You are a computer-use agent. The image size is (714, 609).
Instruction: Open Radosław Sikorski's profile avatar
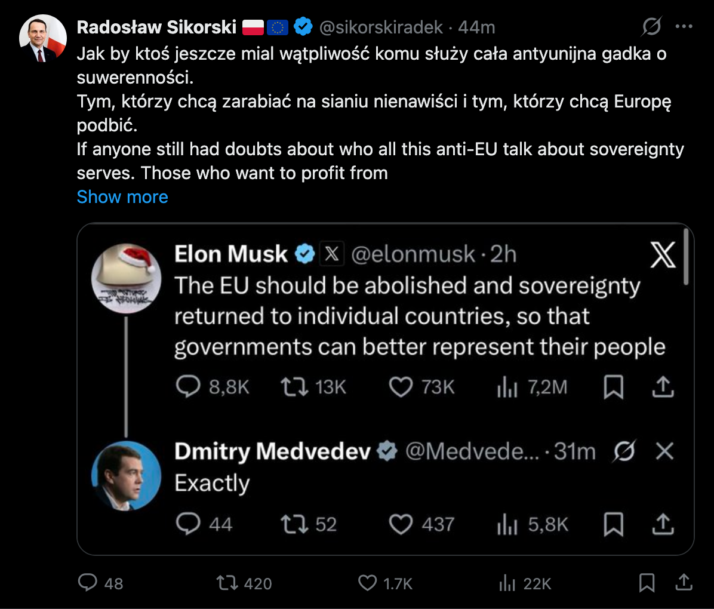(43, 39)
